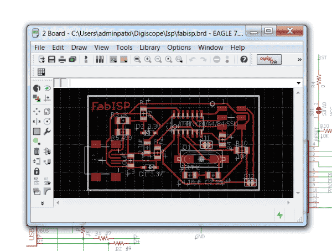The height and width of the screenshot is (251, 332).
Task: Click the Redo arrow icon
Action: click(x=203, y=60)
